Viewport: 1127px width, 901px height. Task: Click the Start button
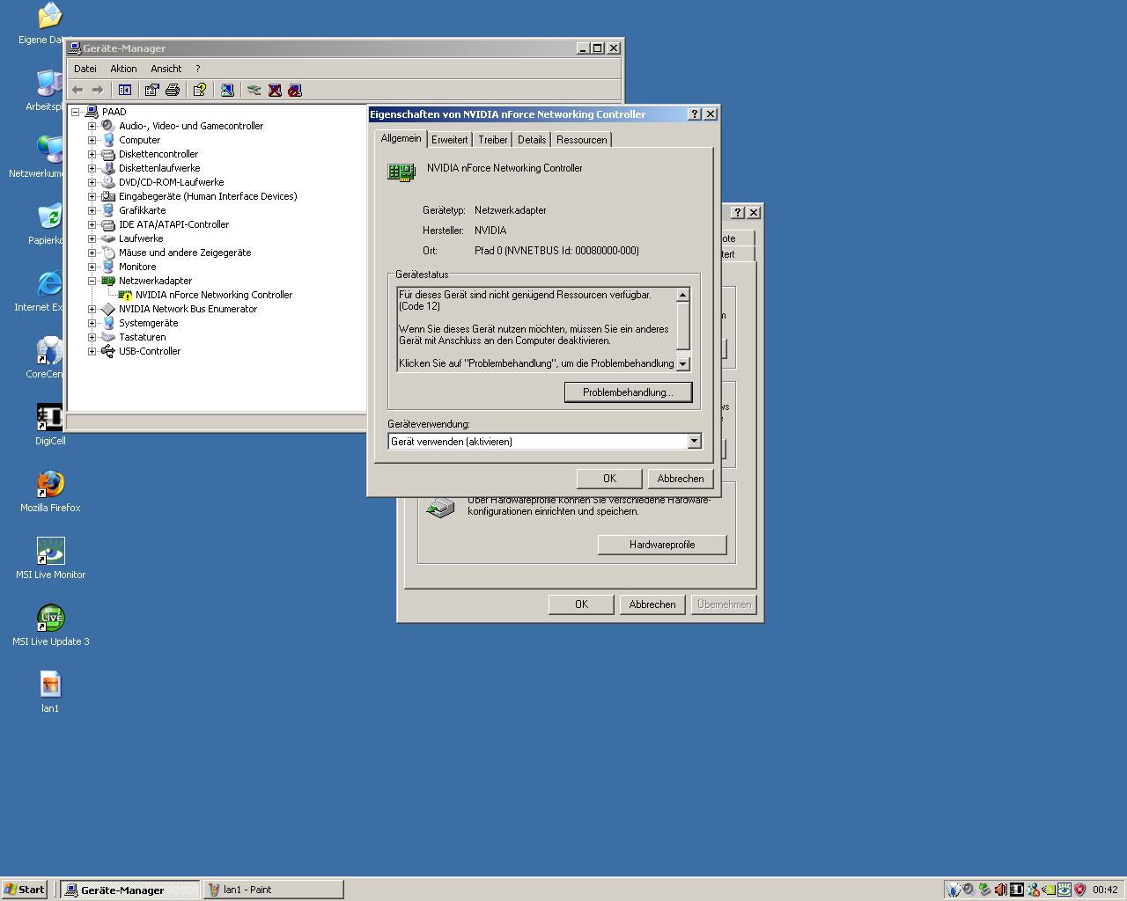click(25, 890)
